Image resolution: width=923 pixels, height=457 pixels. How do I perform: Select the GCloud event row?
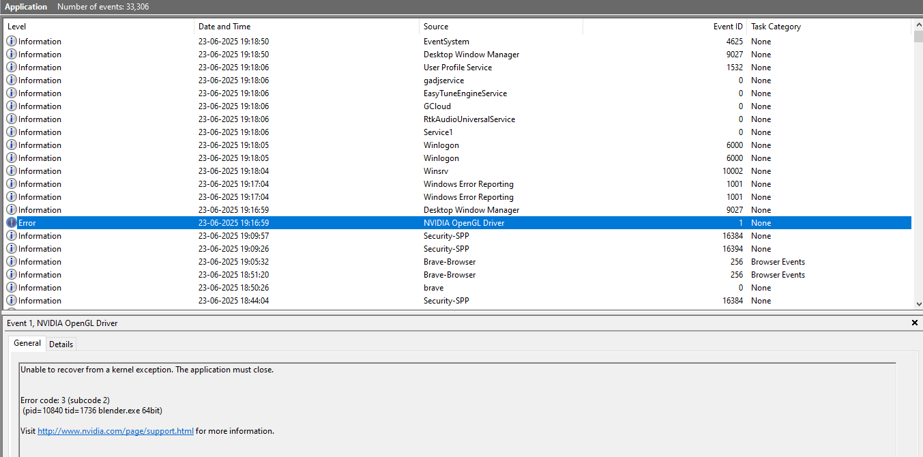458,106
